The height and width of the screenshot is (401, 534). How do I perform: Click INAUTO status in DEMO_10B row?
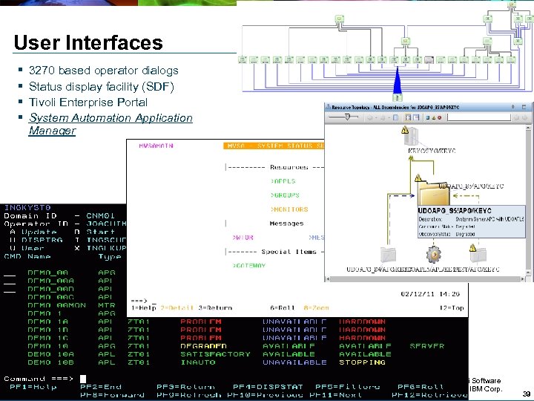(198, 362)
